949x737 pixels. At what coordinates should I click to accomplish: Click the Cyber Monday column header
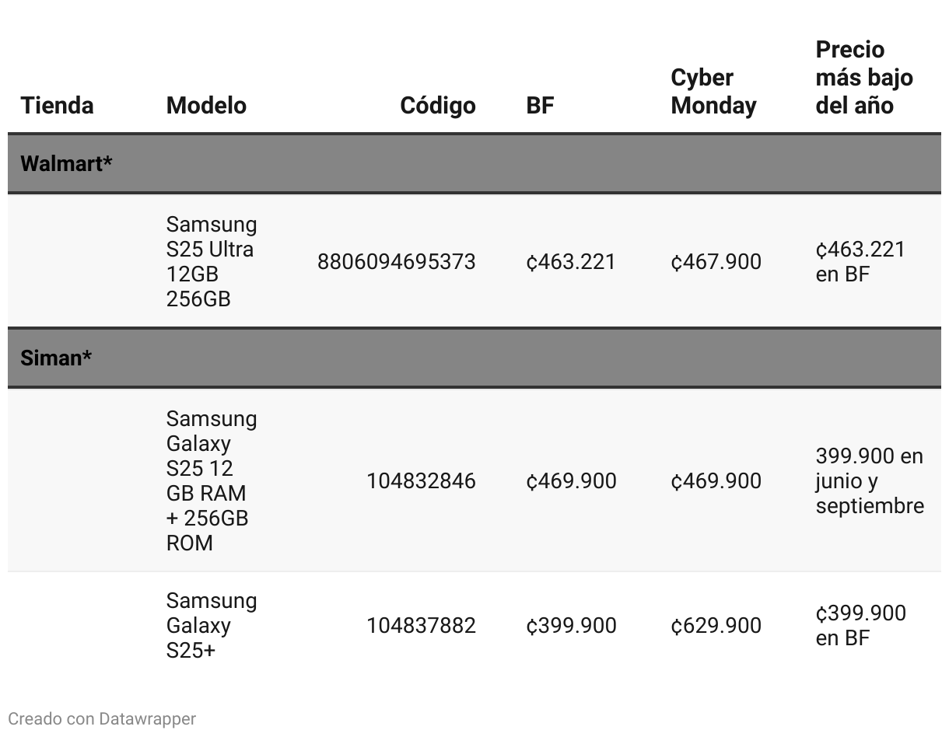point(713,92)
